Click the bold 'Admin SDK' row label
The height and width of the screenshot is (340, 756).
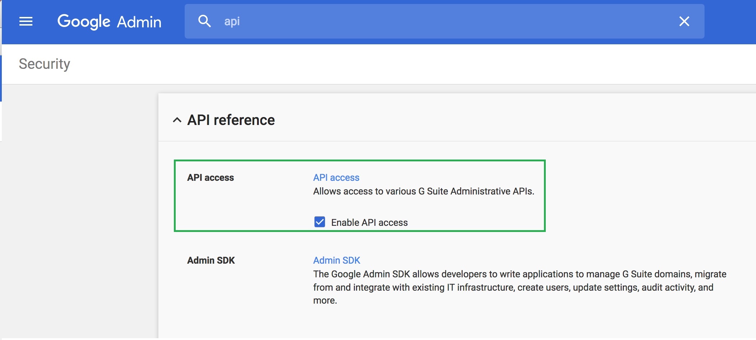coord(211,260)
